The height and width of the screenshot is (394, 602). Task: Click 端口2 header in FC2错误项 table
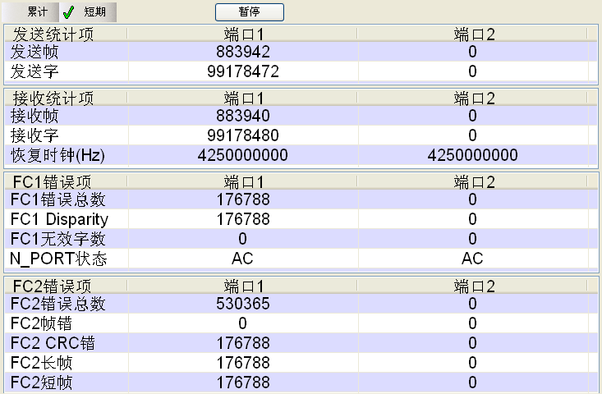click(x=472, y=286)
